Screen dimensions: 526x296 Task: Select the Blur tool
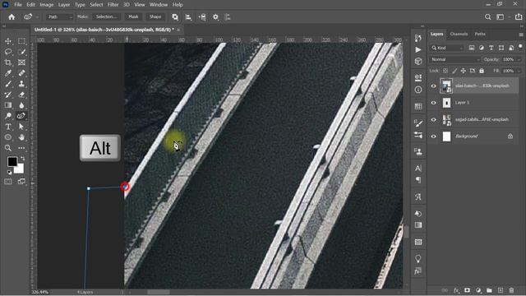pos(21,105)
